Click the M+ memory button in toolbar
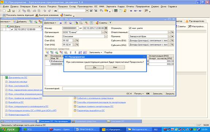The image size is (210, 132). (x=135, y=11)
